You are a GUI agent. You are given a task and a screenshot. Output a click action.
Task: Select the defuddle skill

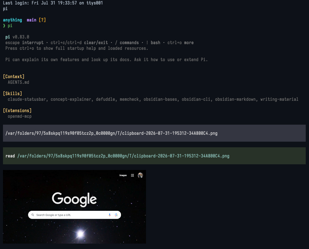pyautogui.click(x=105, y=99)
